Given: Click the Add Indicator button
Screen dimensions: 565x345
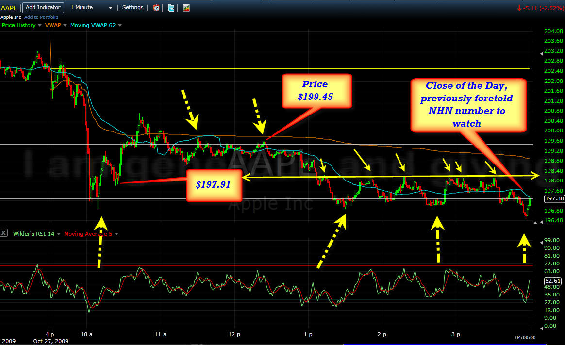Looking at the screenshot, I should [43, 8].
